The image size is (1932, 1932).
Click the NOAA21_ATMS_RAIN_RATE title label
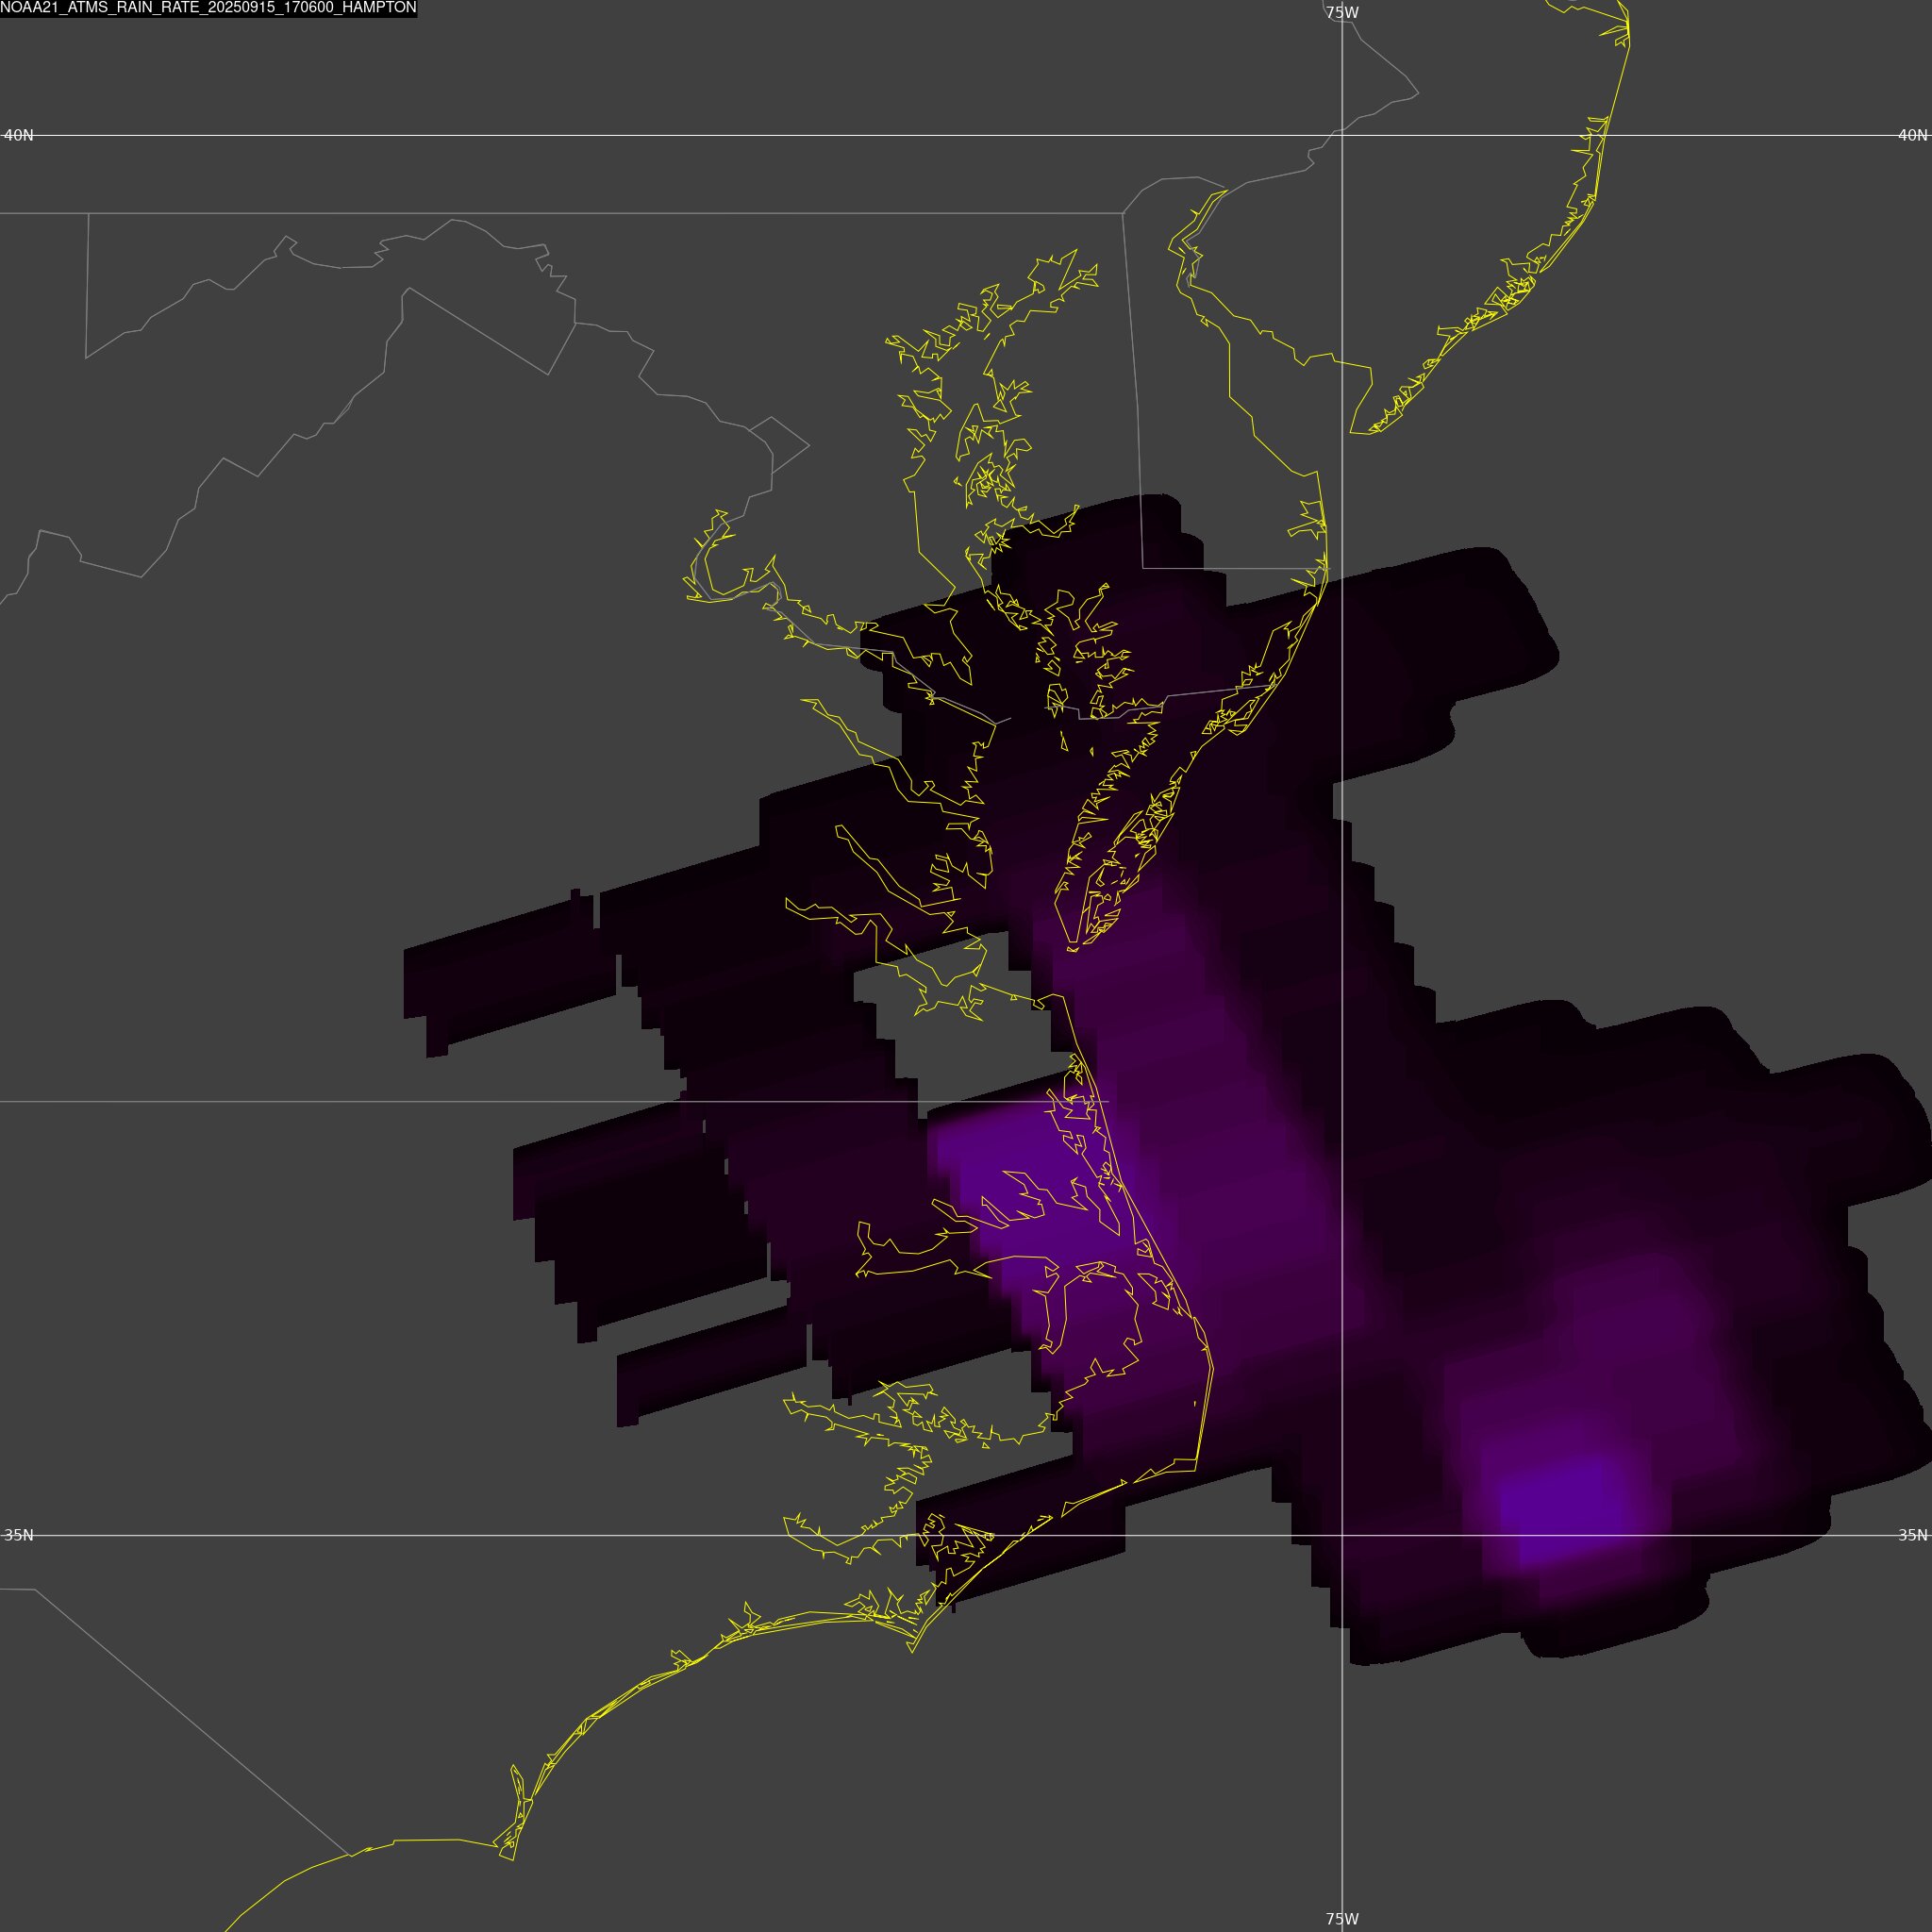coord(208,8)
